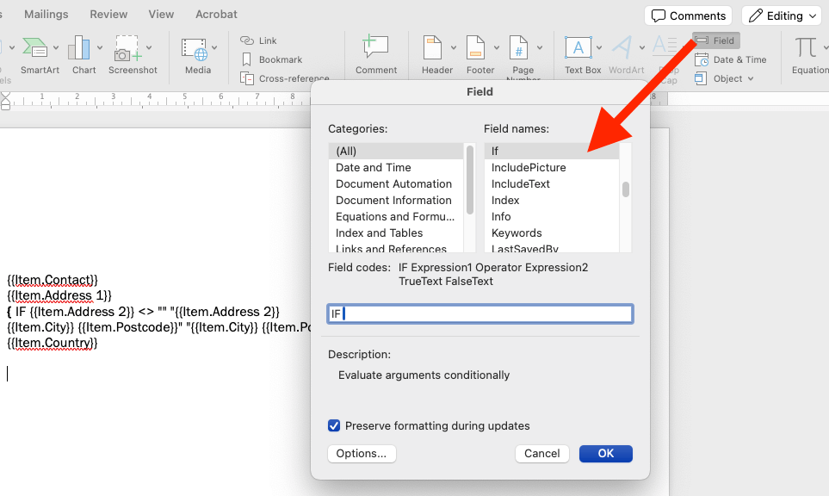Click the IF field code input box
The image size is (829, 496).
pyautogui.click(x=480, y=313)
